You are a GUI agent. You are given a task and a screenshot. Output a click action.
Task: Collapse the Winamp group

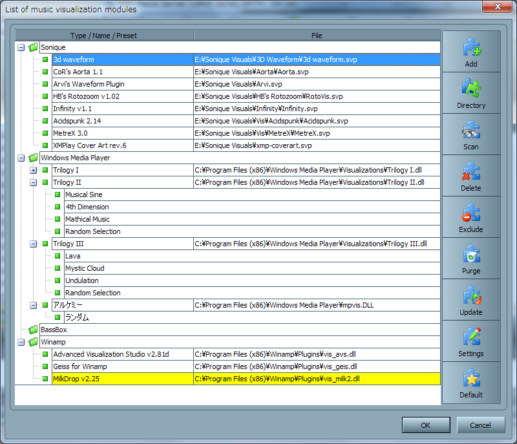tap(21, 342)
